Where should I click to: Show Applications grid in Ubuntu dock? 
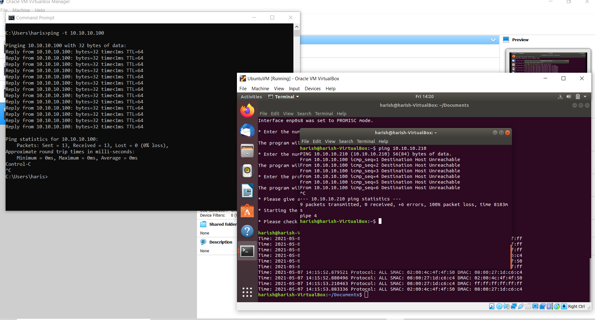[247, 292]
